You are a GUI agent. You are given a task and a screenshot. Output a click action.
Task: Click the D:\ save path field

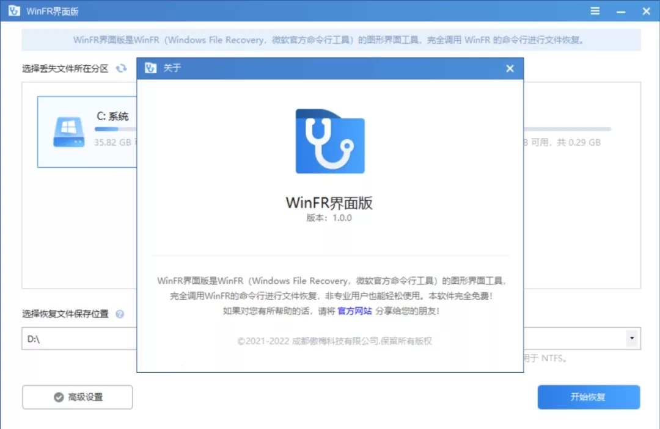coord(79,339)
